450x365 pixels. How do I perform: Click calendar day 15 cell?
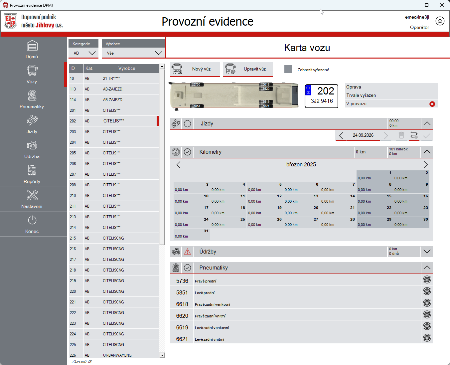point(375,199)
